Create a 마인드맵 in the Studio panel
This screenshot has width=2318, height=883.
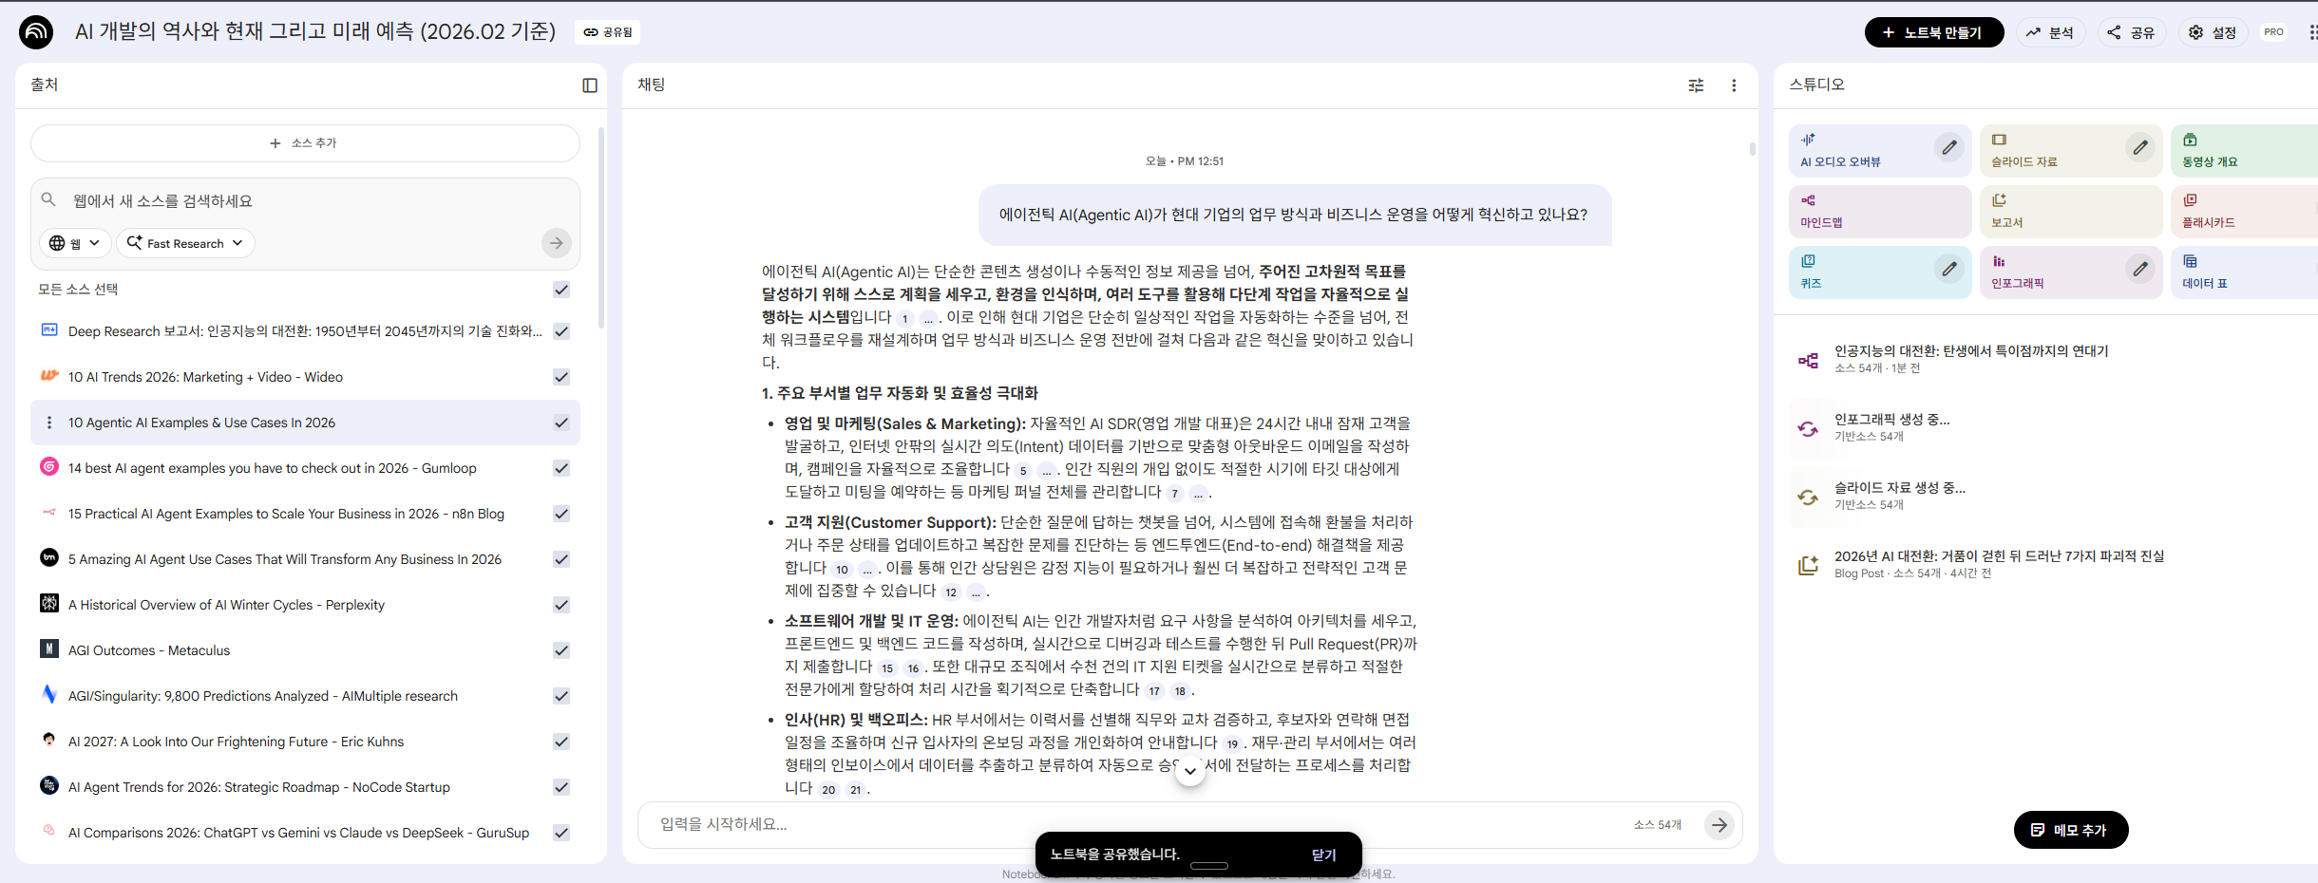[x=1862, y=211]
